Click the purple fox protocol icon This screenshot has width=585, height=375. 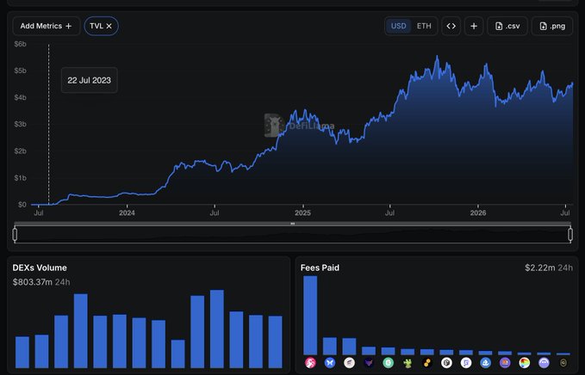pyautogui.click(x=369, y=362)
